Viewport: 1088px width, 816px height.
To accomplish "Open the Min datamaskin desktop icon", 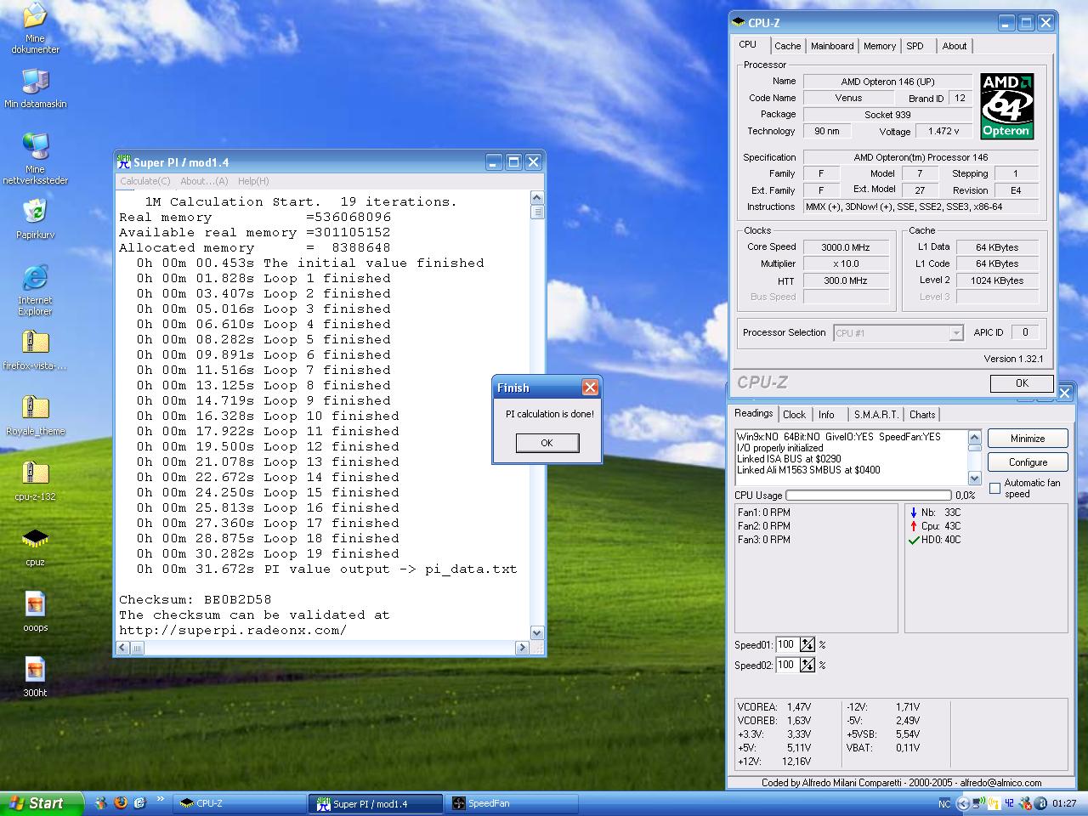I will coord(35,88).
